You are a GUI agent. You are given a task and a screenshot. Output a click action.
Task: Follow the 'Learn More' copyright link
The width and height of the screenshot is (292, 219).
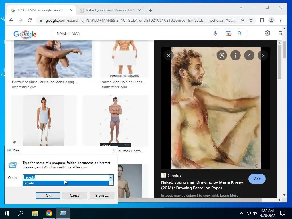point(229,196)
